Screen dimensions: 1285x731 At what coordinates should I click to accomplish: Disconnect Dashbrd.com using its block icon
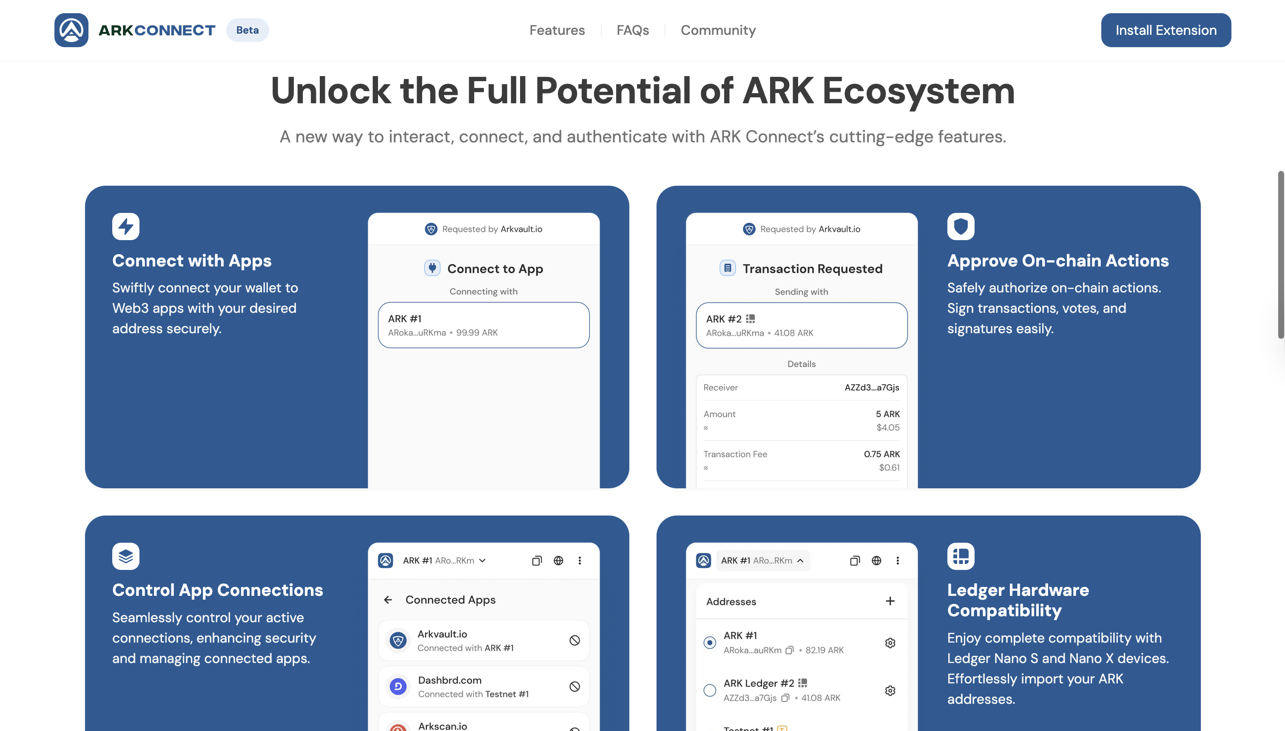575,686
